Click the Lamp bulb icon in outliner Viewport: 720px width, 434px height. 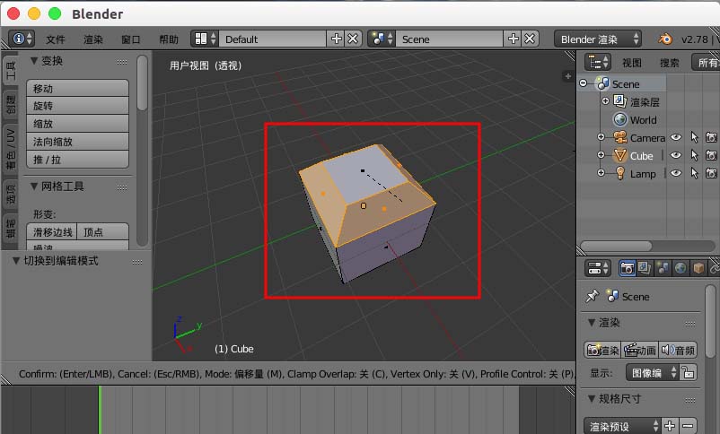coord(619,173)
